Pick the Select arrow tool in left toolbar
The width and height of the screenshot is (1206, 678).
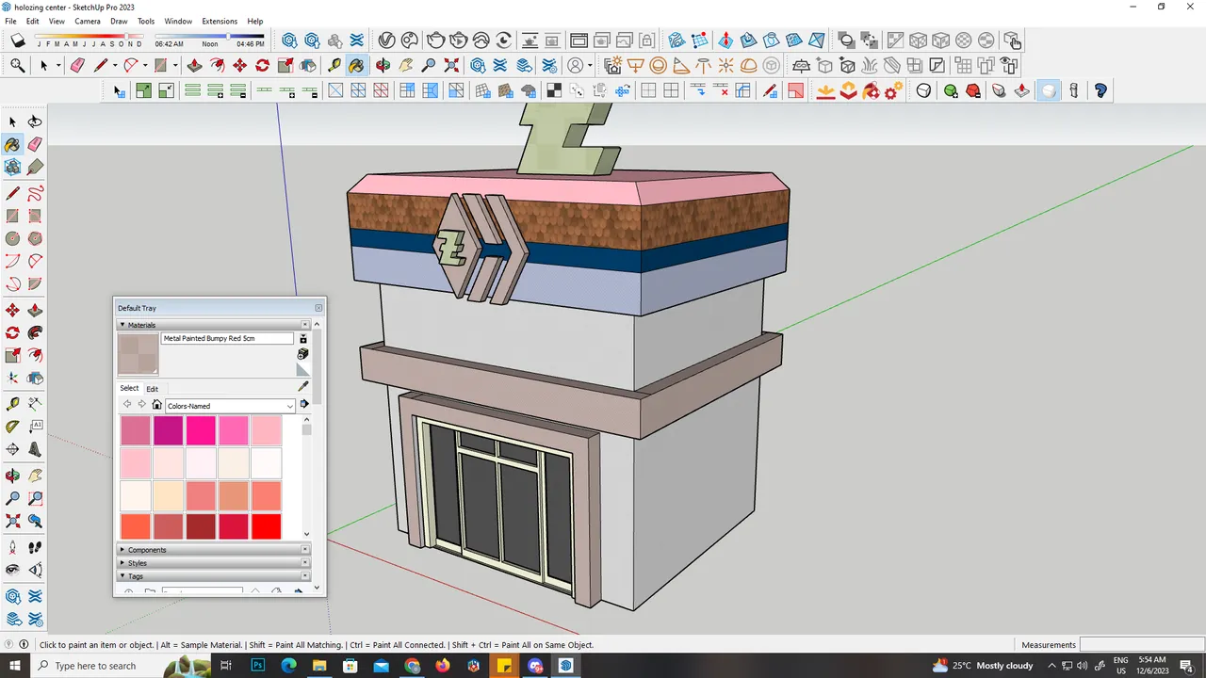pyautogui.click(x=12, y=121)
